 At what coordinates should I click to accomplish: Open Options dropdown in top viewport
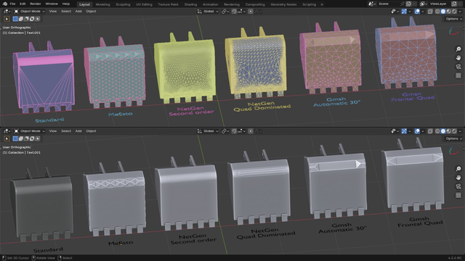point(453,19)
